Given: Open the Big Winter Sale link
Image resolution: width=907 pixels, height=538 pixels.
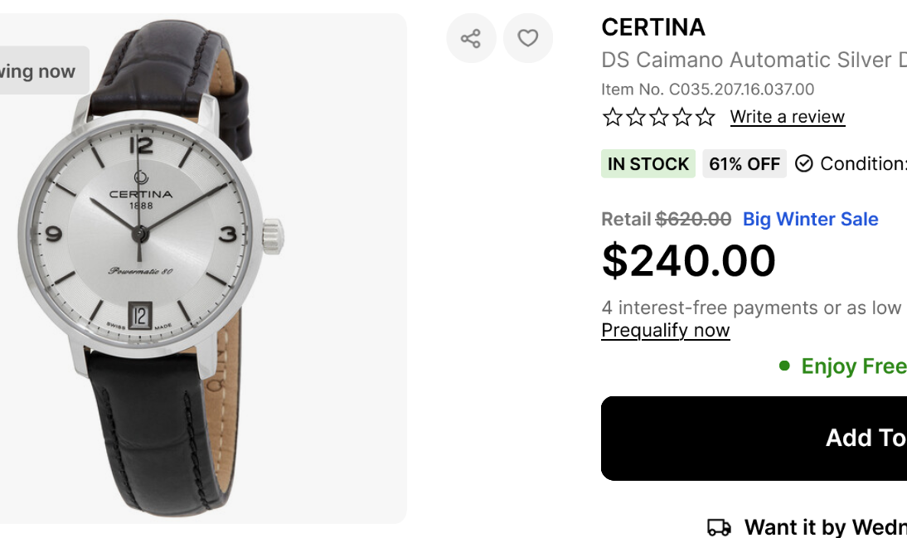Looking at the screenshot, I should 810,219.
